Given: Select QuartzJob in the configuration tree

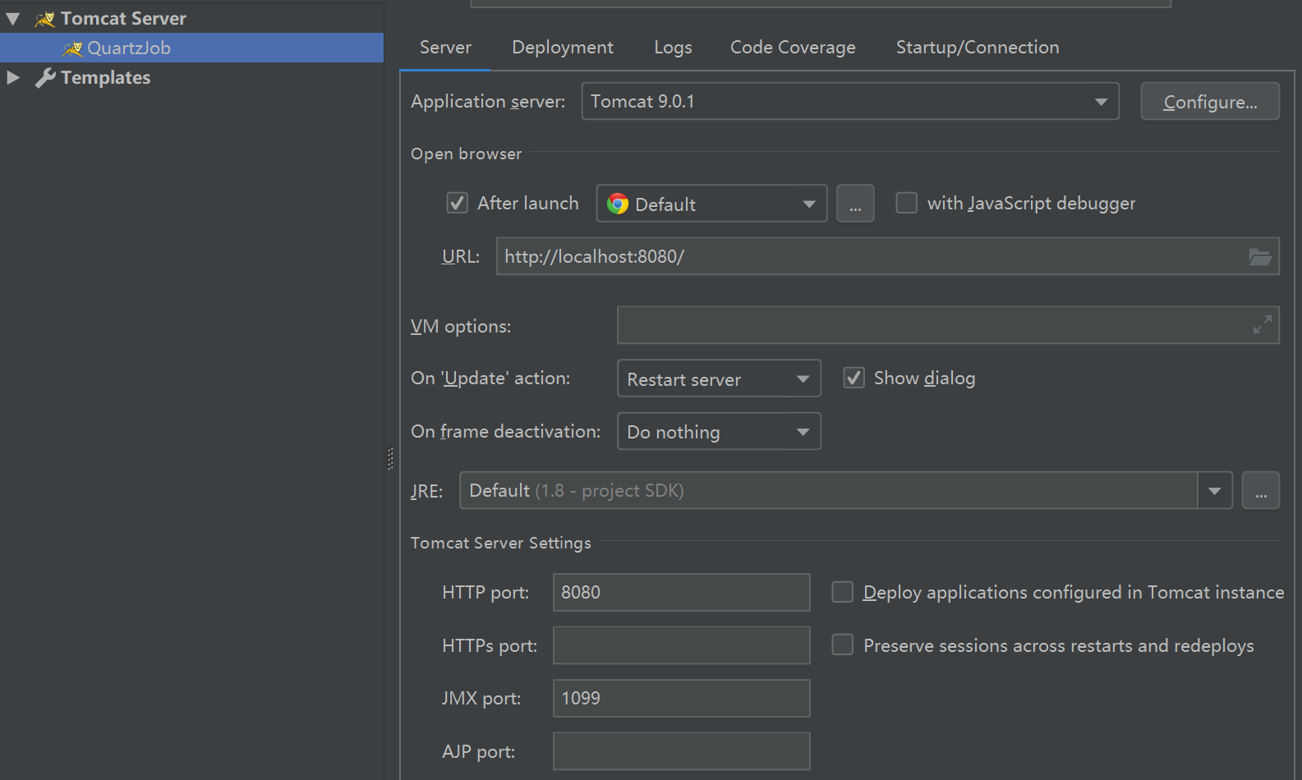Looking at the screenshot, I should (191, 48).
